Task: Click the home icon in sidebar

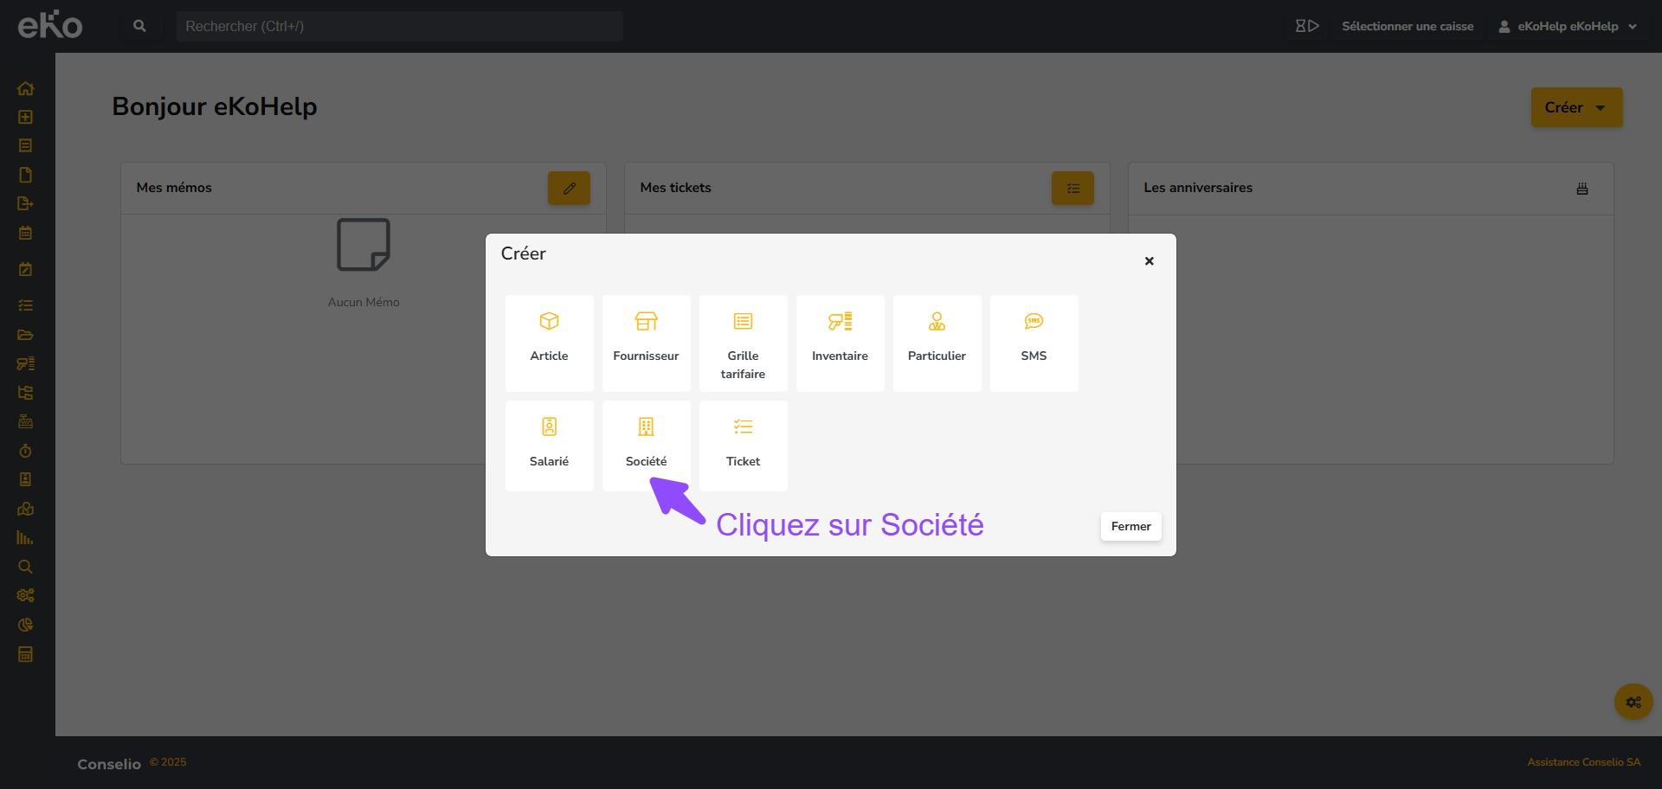Action: coord(25,88)
